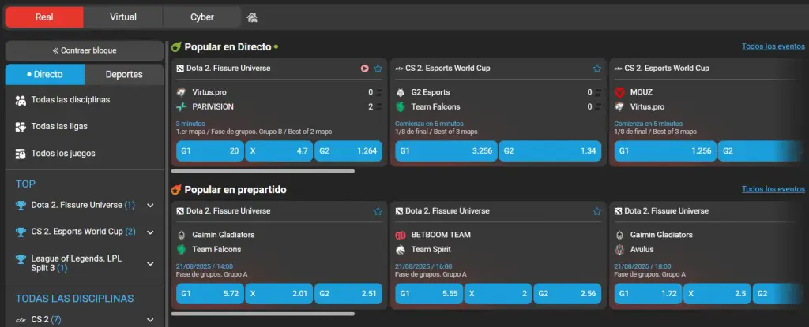
Task: Favorite the BETBOOM TEAM vs Team Spirit star
Action: pyautogui.click(x=597, y=211)
